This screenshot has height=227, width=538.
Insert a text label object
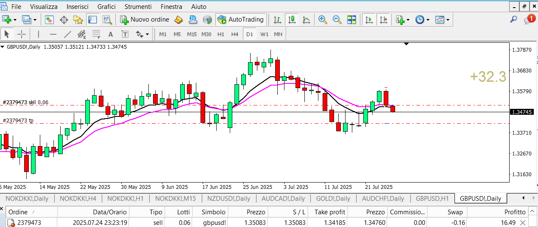pyautogui.click(x=125, y=34)
